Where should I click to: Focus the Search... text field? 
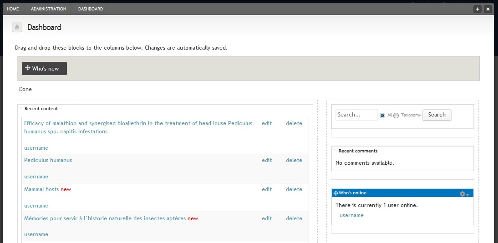click(356, 115)
